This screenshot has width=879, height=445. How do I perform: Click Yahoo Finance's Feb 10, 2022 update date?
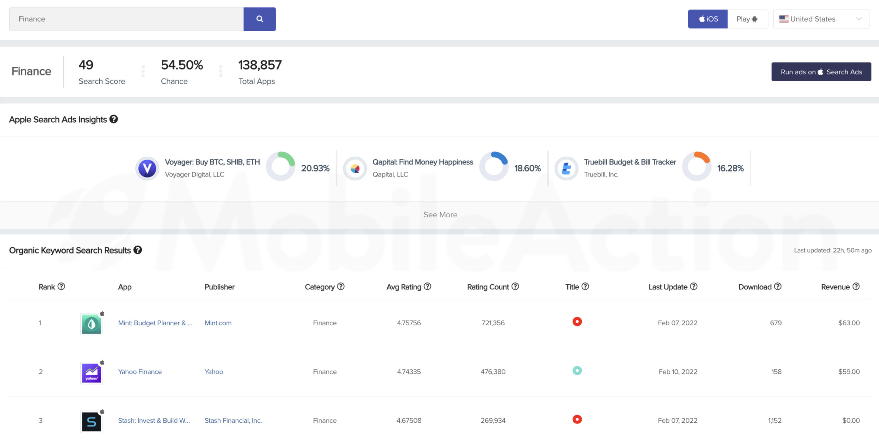pyautogui.click(x=678, y=372)
